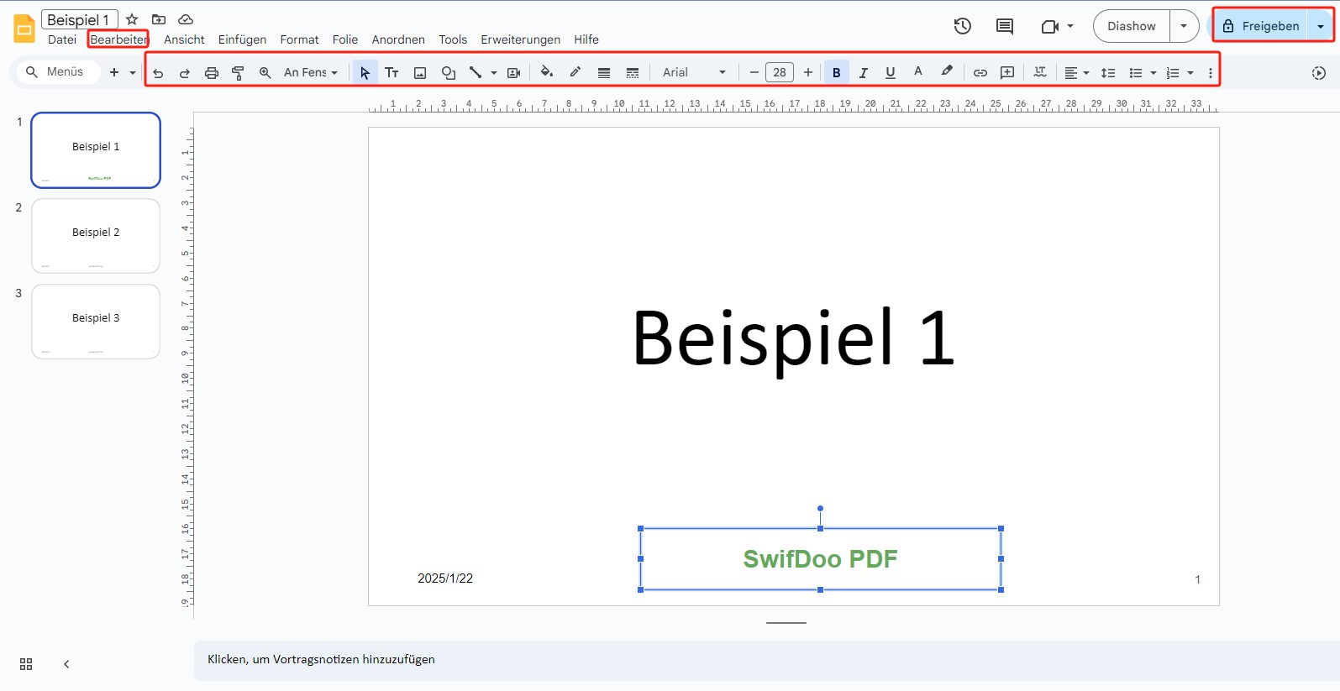Insert a text box with Tt icon
The height and width of the screenshot is (691, 1340).
[391, 73]
